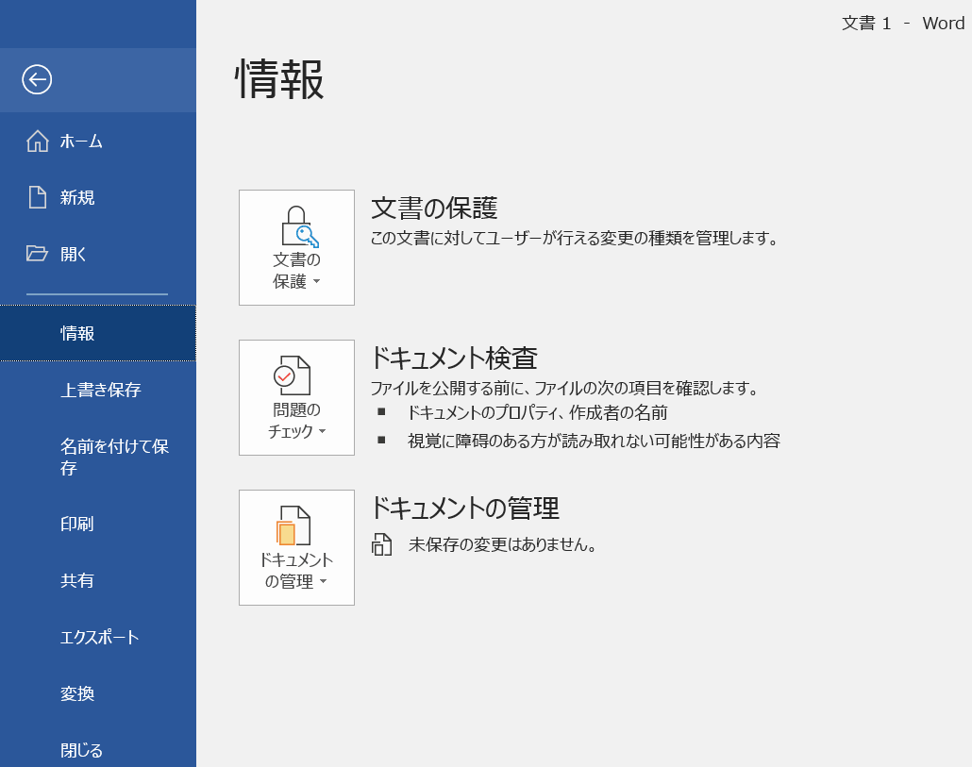
Task: Click the Open folder icon
Action: [x=38, y=253]
